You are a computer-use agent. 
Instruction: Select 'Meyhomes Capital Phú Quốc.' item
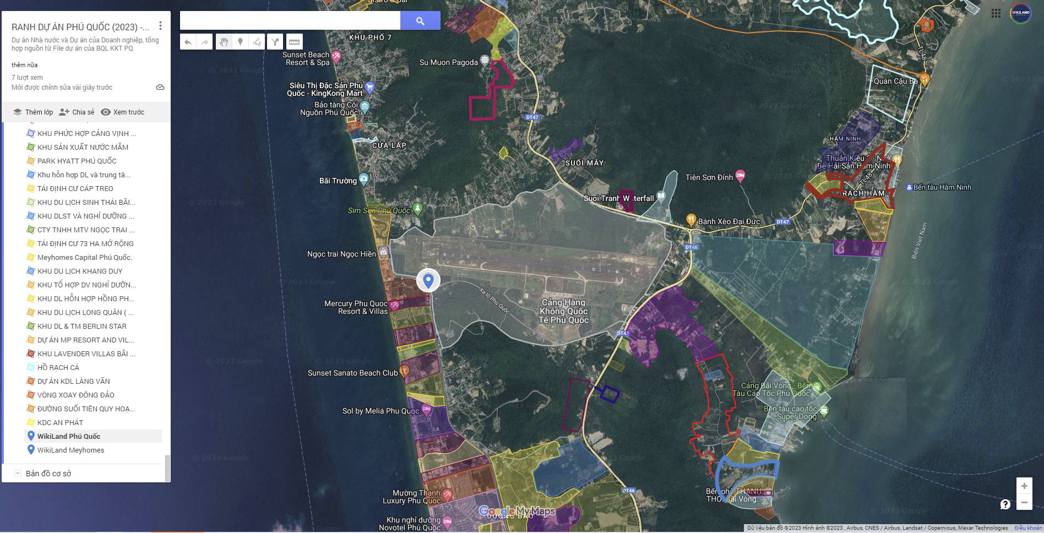85,257
